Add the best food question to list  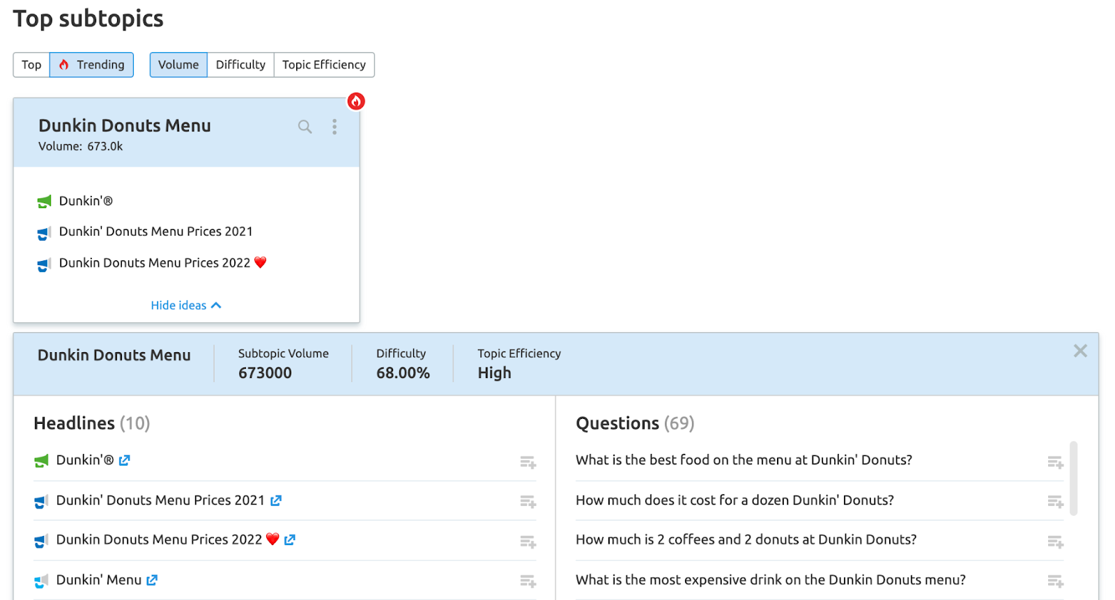coord(1056,462)
